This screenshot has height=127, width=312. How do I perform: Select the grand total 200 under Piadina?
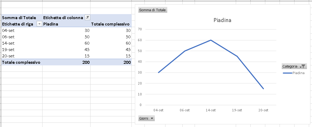[x=66, y=62]
